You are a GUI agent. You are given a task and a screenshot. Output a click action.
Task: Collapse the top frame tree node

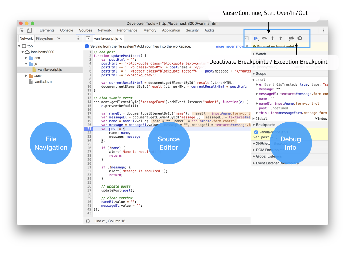pos(19,46)
